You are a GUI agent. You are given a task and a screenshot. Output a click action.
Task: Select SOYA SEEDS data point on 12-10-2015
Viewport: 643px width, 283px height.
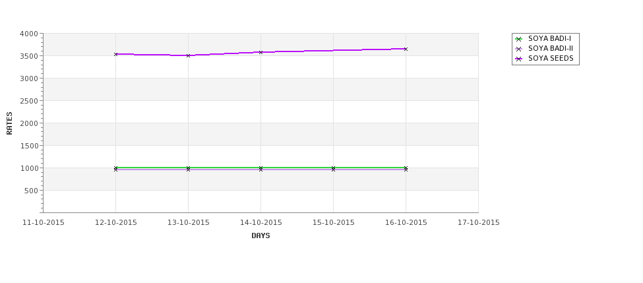(116, 54)
